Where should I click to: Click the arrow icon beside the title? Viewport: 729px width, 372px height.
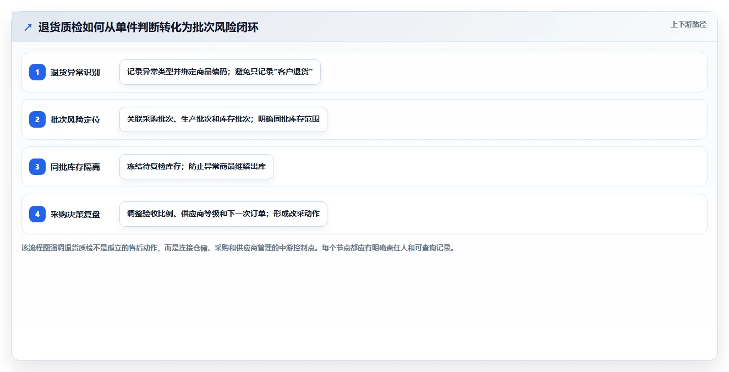click(x=28, y=27)
